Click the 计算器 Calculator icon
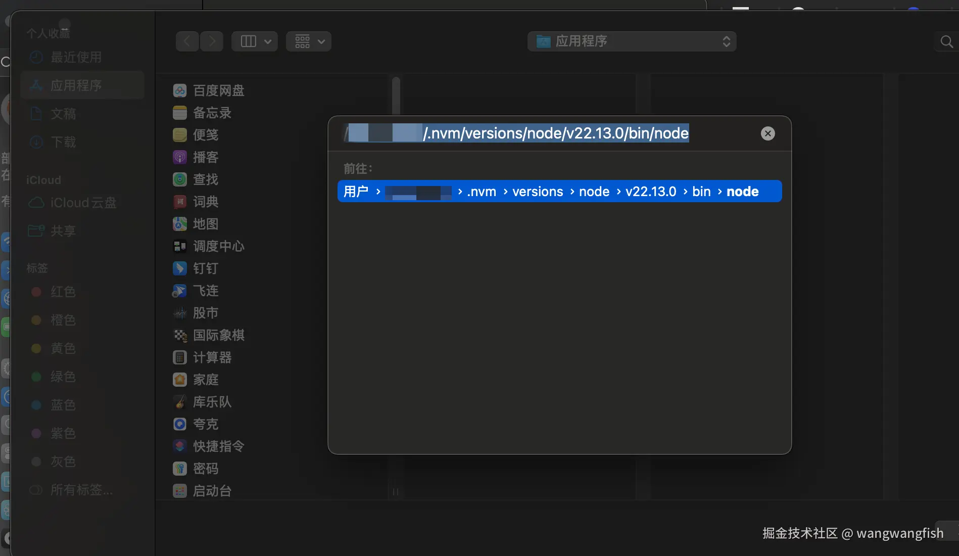Image resolution: width=959 pixels, height=556 pixels. tap(180, 357)
